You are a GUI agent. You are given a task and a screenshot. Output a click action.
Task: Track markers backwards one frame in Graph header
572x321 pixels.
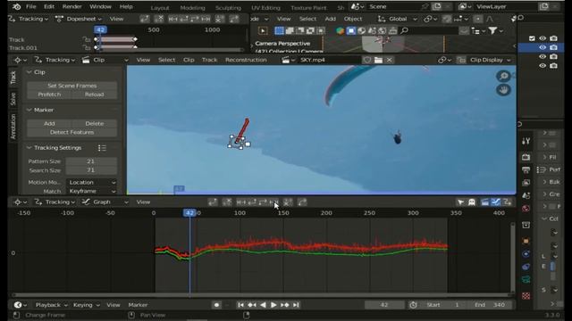tap(252, 202)
